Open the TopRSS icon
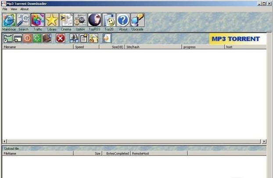This screenshot has width=273, height=178. (x=95, y=20)
